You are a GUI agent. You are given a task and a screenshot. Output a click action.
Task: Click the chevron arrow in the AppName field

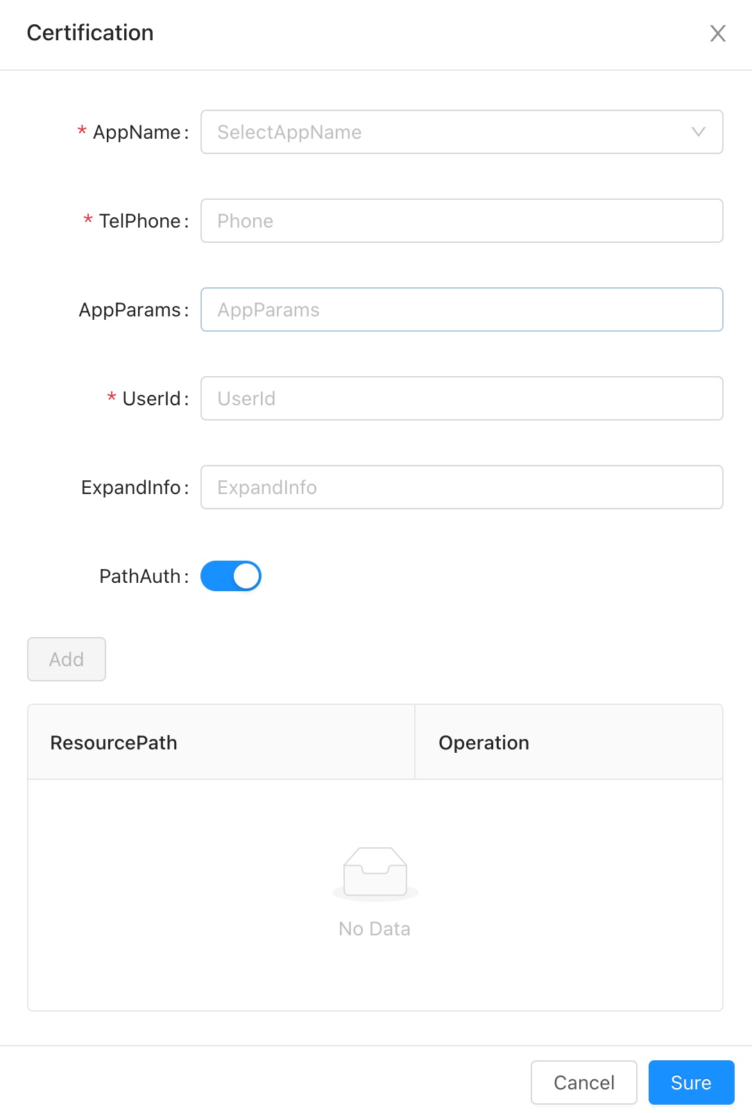[698, 132]
